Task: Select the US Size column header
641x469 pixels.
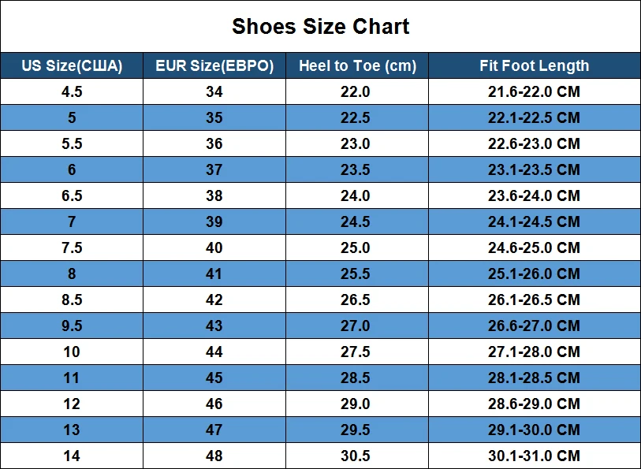Action: (72, 65)
